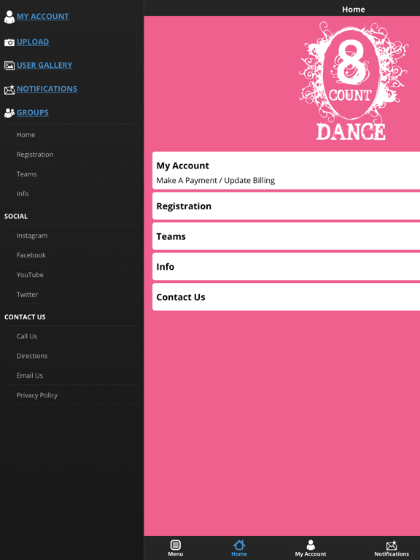
Task: Open the UPLOAD sidebar link
Action: point(33,42)
